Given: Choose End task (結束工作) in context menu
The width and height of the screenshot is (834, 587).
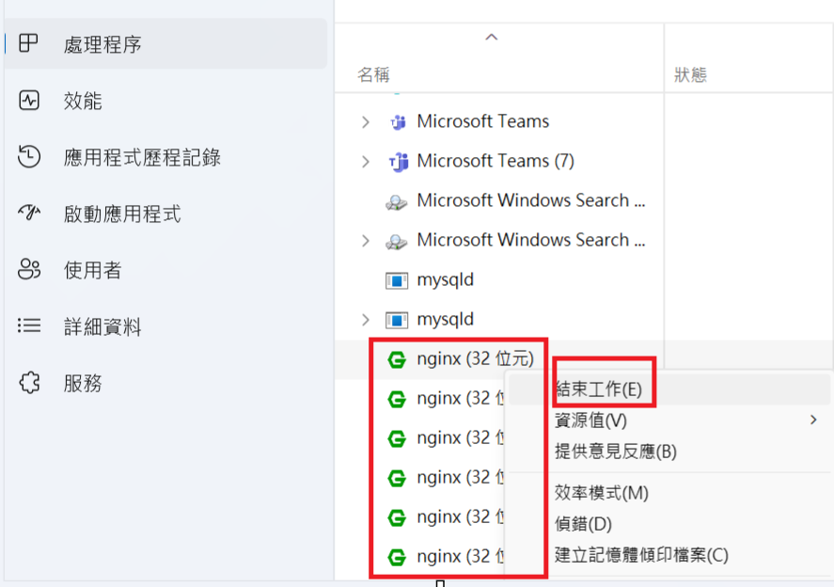Looking at the screenshot, I should click(x=599, y=389).
